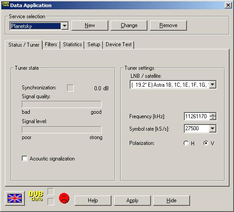
Task: Select V polarization radio button
Action: tap(206, 143)
